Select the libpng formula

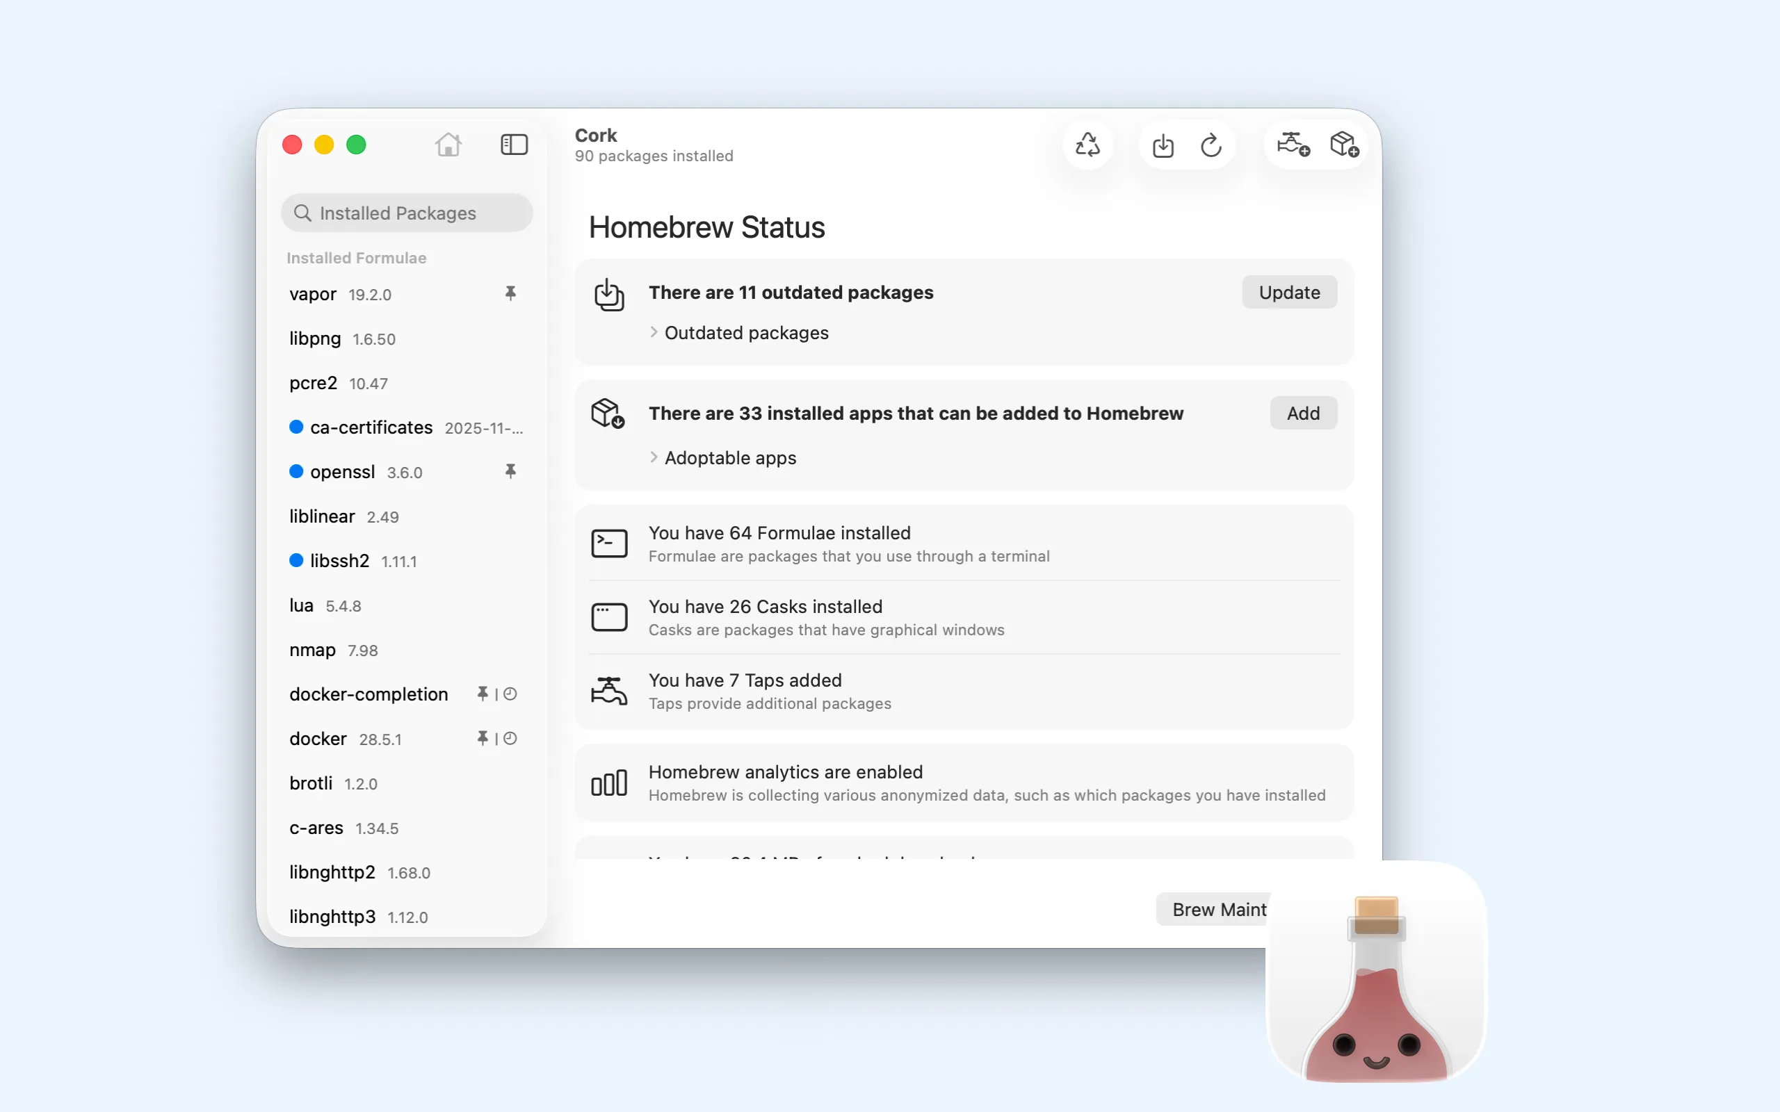pyautogui.click(x=407, y=338)
